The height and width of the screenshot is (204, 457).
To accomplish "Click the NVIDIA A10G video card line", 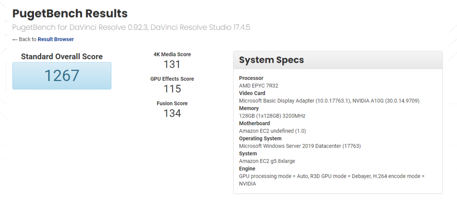I will (x=329, y=101).
